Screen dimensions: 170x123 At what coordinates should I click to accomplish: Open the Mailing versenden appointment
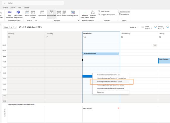(x=101, y=54)
